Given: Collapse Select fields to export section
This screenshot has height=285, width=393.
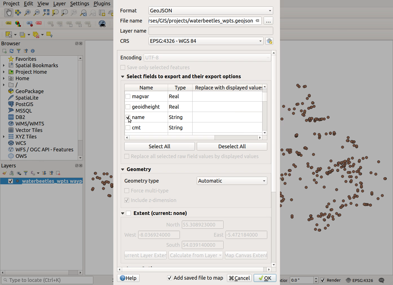Looking at the screenshot, I should (x=123, y=77).
